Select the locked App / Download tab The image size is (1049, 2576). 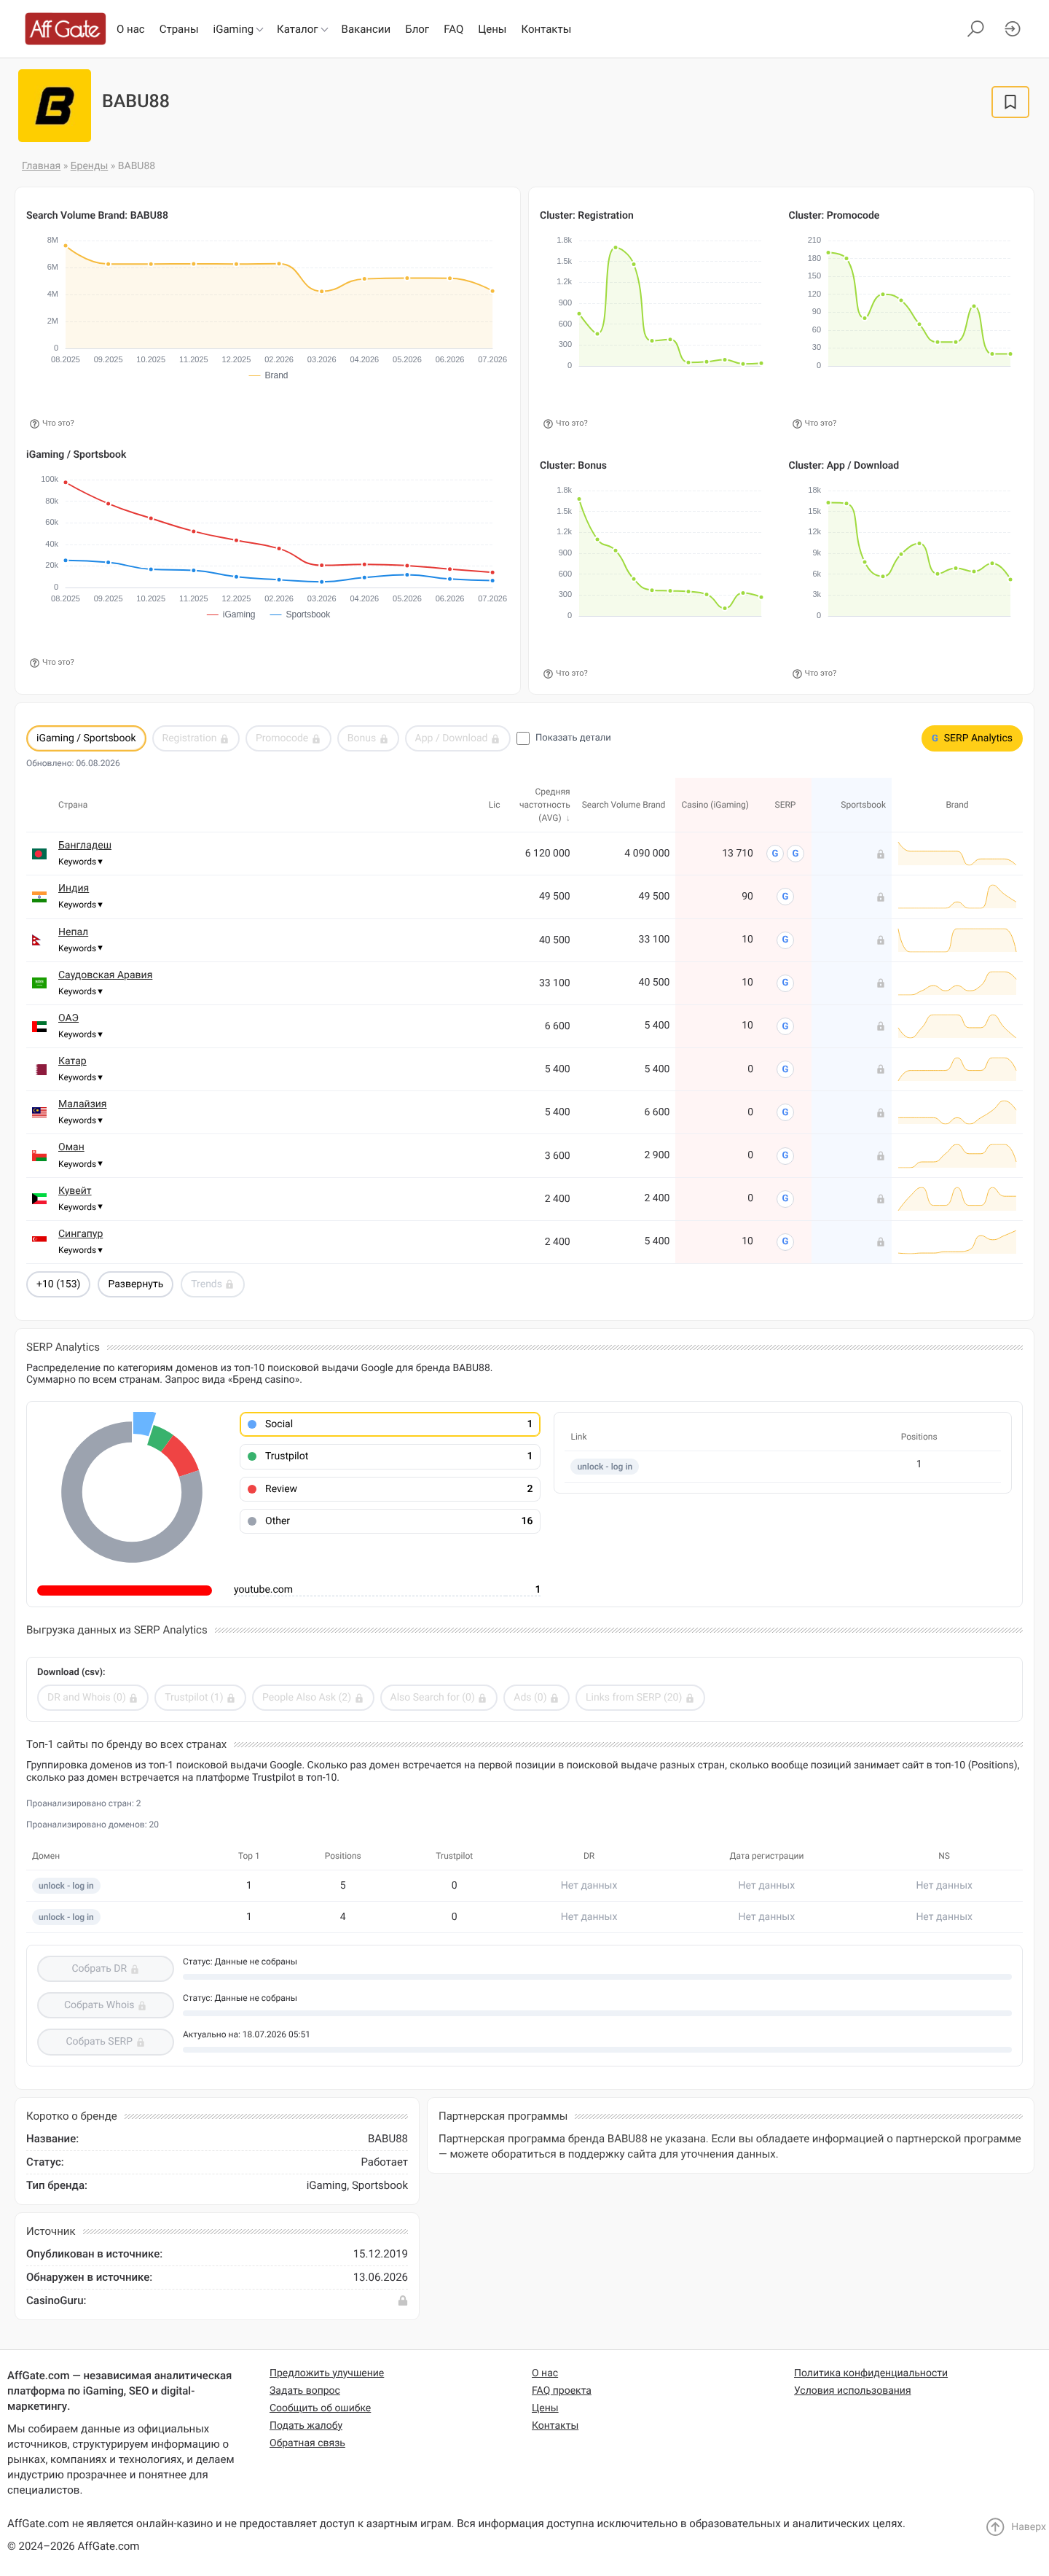(457, 738)
